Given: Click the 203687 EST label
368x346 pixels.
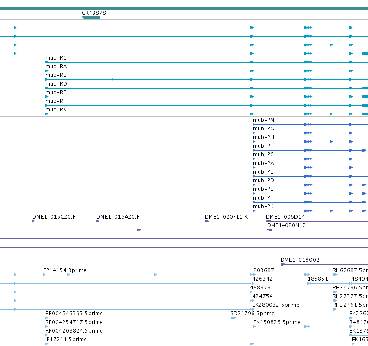Looking at the screenshot, I should [263, 270].
